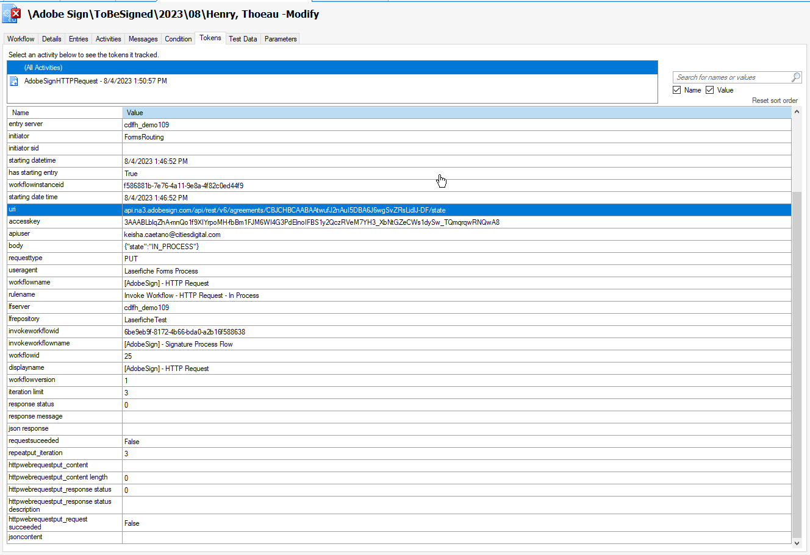Select the response status token row

(399, 405)
